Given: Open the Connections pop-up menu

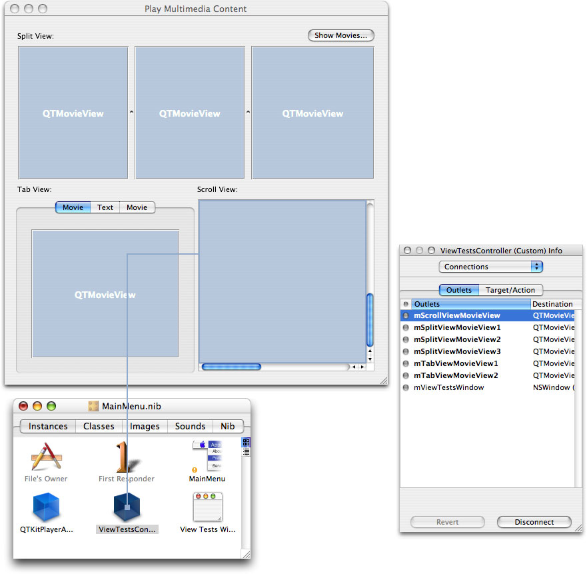Looking at the screenshot, I should pos(491,266).
